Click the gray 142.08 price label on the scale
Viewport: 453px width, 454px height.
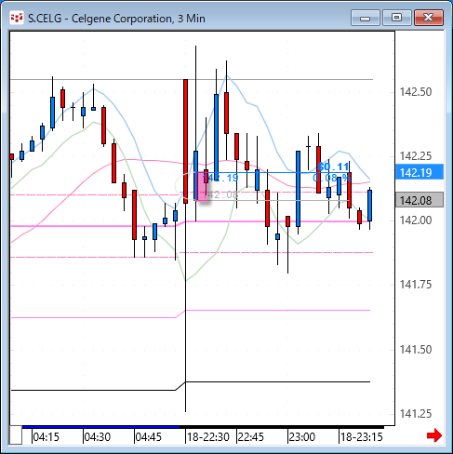tap(420, 200)
